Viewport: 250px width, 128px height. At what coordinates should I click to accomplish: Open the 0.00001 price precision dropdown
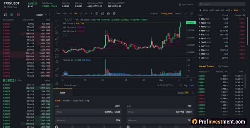41,15
